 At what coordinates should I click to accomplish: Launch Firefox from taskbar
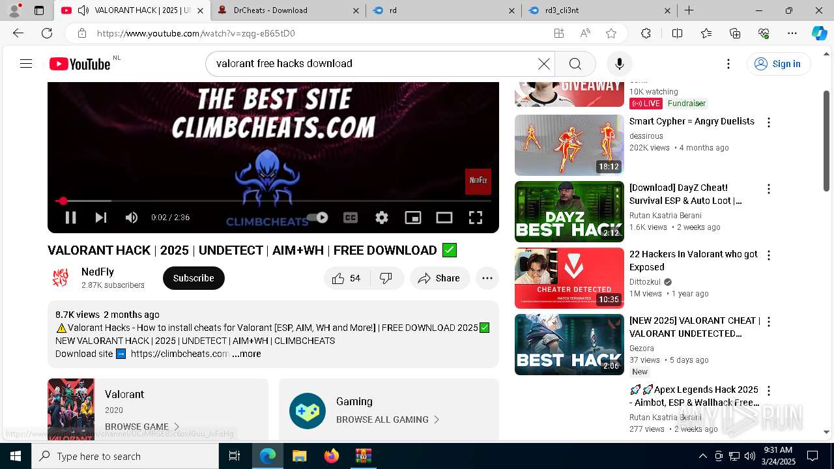(332, 456)
